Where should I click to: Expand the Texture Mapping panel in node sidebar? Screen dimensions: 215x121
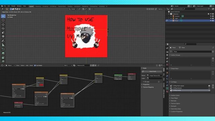(148, 87)
